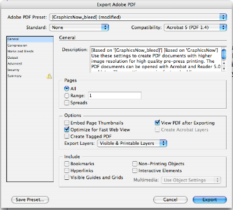Switch to Marks and Bleeds panel
The width and height of the screenshot is (233, 210).
[x=30, y=51]
